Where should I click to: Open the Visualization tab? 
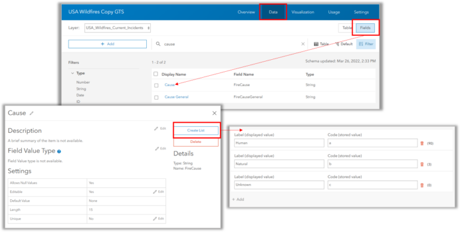(x=302, y=12)
